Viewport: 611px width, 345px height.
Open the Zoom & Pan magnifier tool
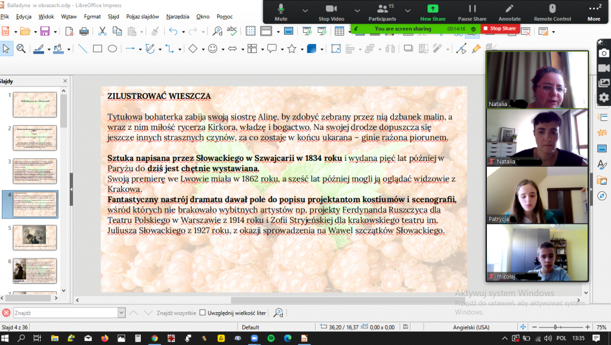21,49
